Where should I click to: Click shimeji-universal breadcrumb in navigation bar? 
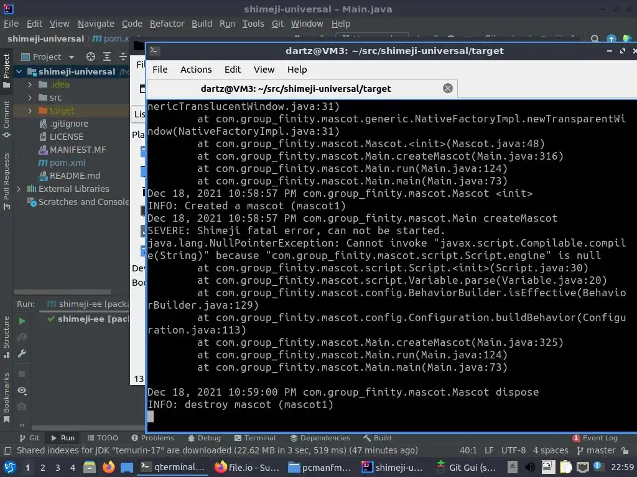(x=45, y=39)
